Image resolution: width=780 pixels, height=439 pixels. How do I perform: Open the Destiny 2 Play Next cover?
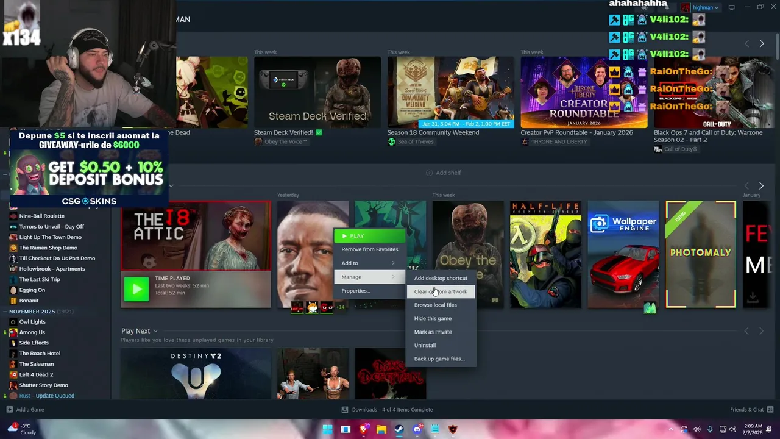click(196, 373)
